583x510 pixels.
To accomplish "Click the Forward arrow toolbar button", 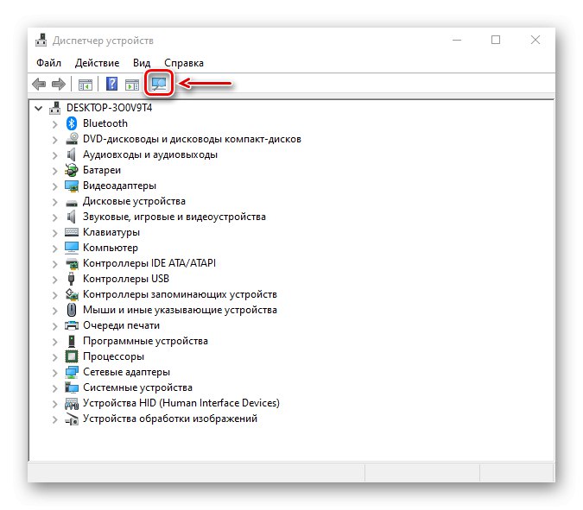I will (x=59, y=85).
